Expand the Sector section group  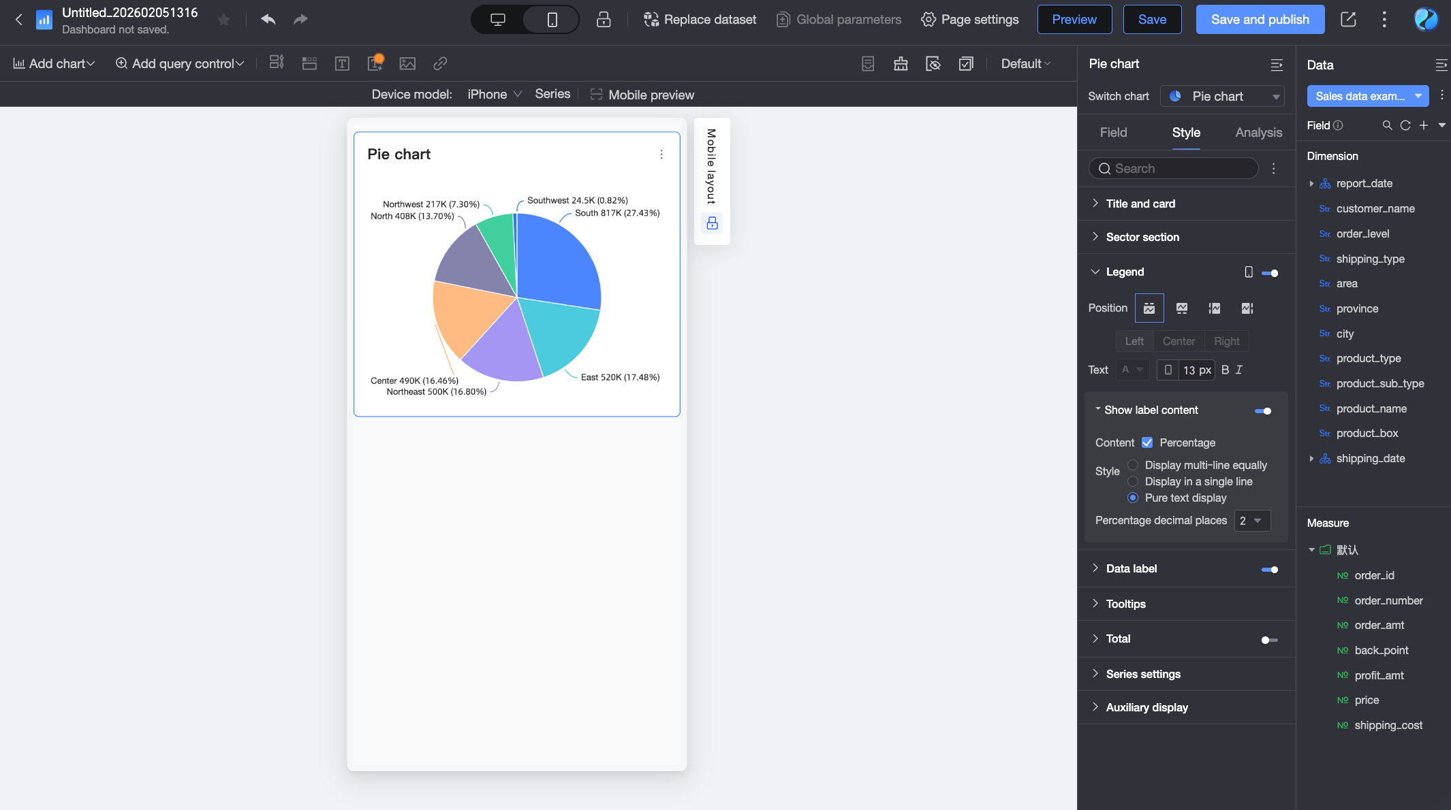[x=1142, y=237]
